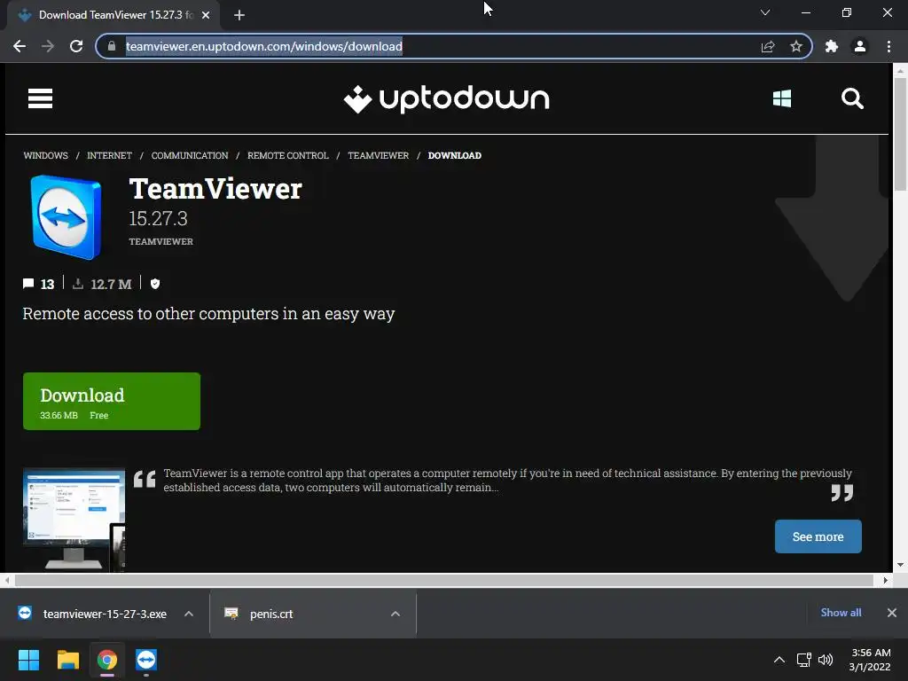Go back with browser back arrow

click(20, 46)
